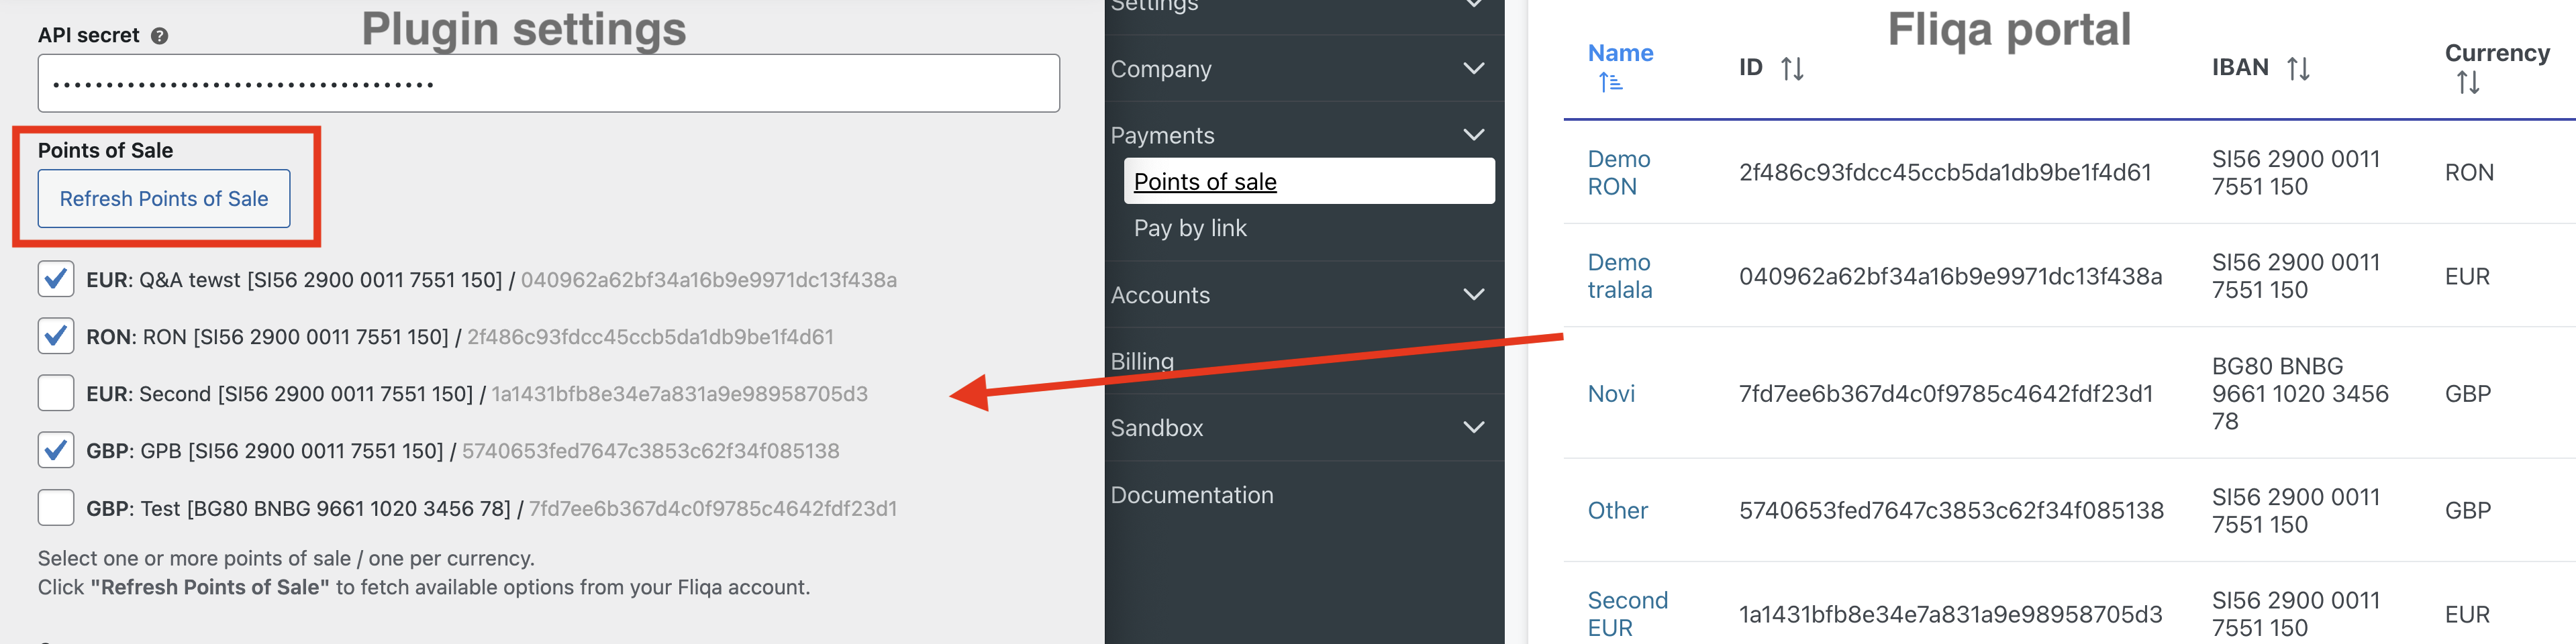Enable the EUR Second checkbox
Viewport: 2576px width, 644px height.
click(56, 393)
